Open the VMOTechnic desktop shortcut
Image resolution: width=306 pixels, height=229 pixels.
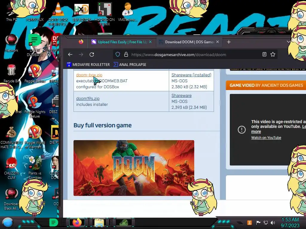pyautogui.click(x=128, y=12)
